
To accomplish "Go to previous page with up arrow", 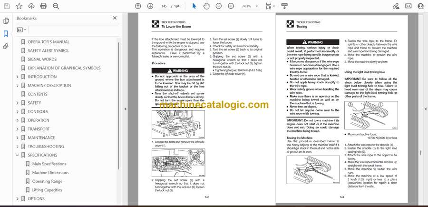I will 138,6.
